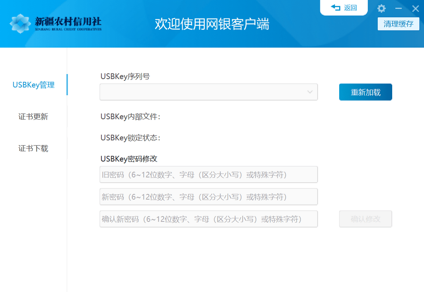Click the USBKey密码修改 heading
The height and width of the screenshot is (292, 424).
[x=129, y=159]
